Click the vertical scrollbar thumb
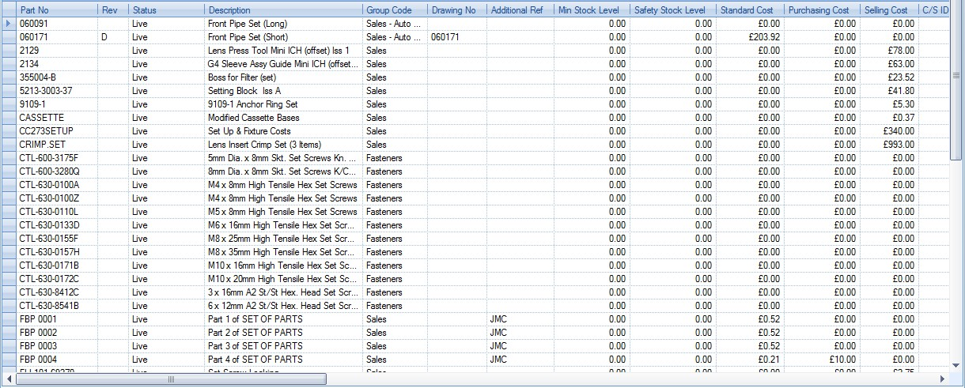Screen dimensions: 965x388 (x=956, y=76)
